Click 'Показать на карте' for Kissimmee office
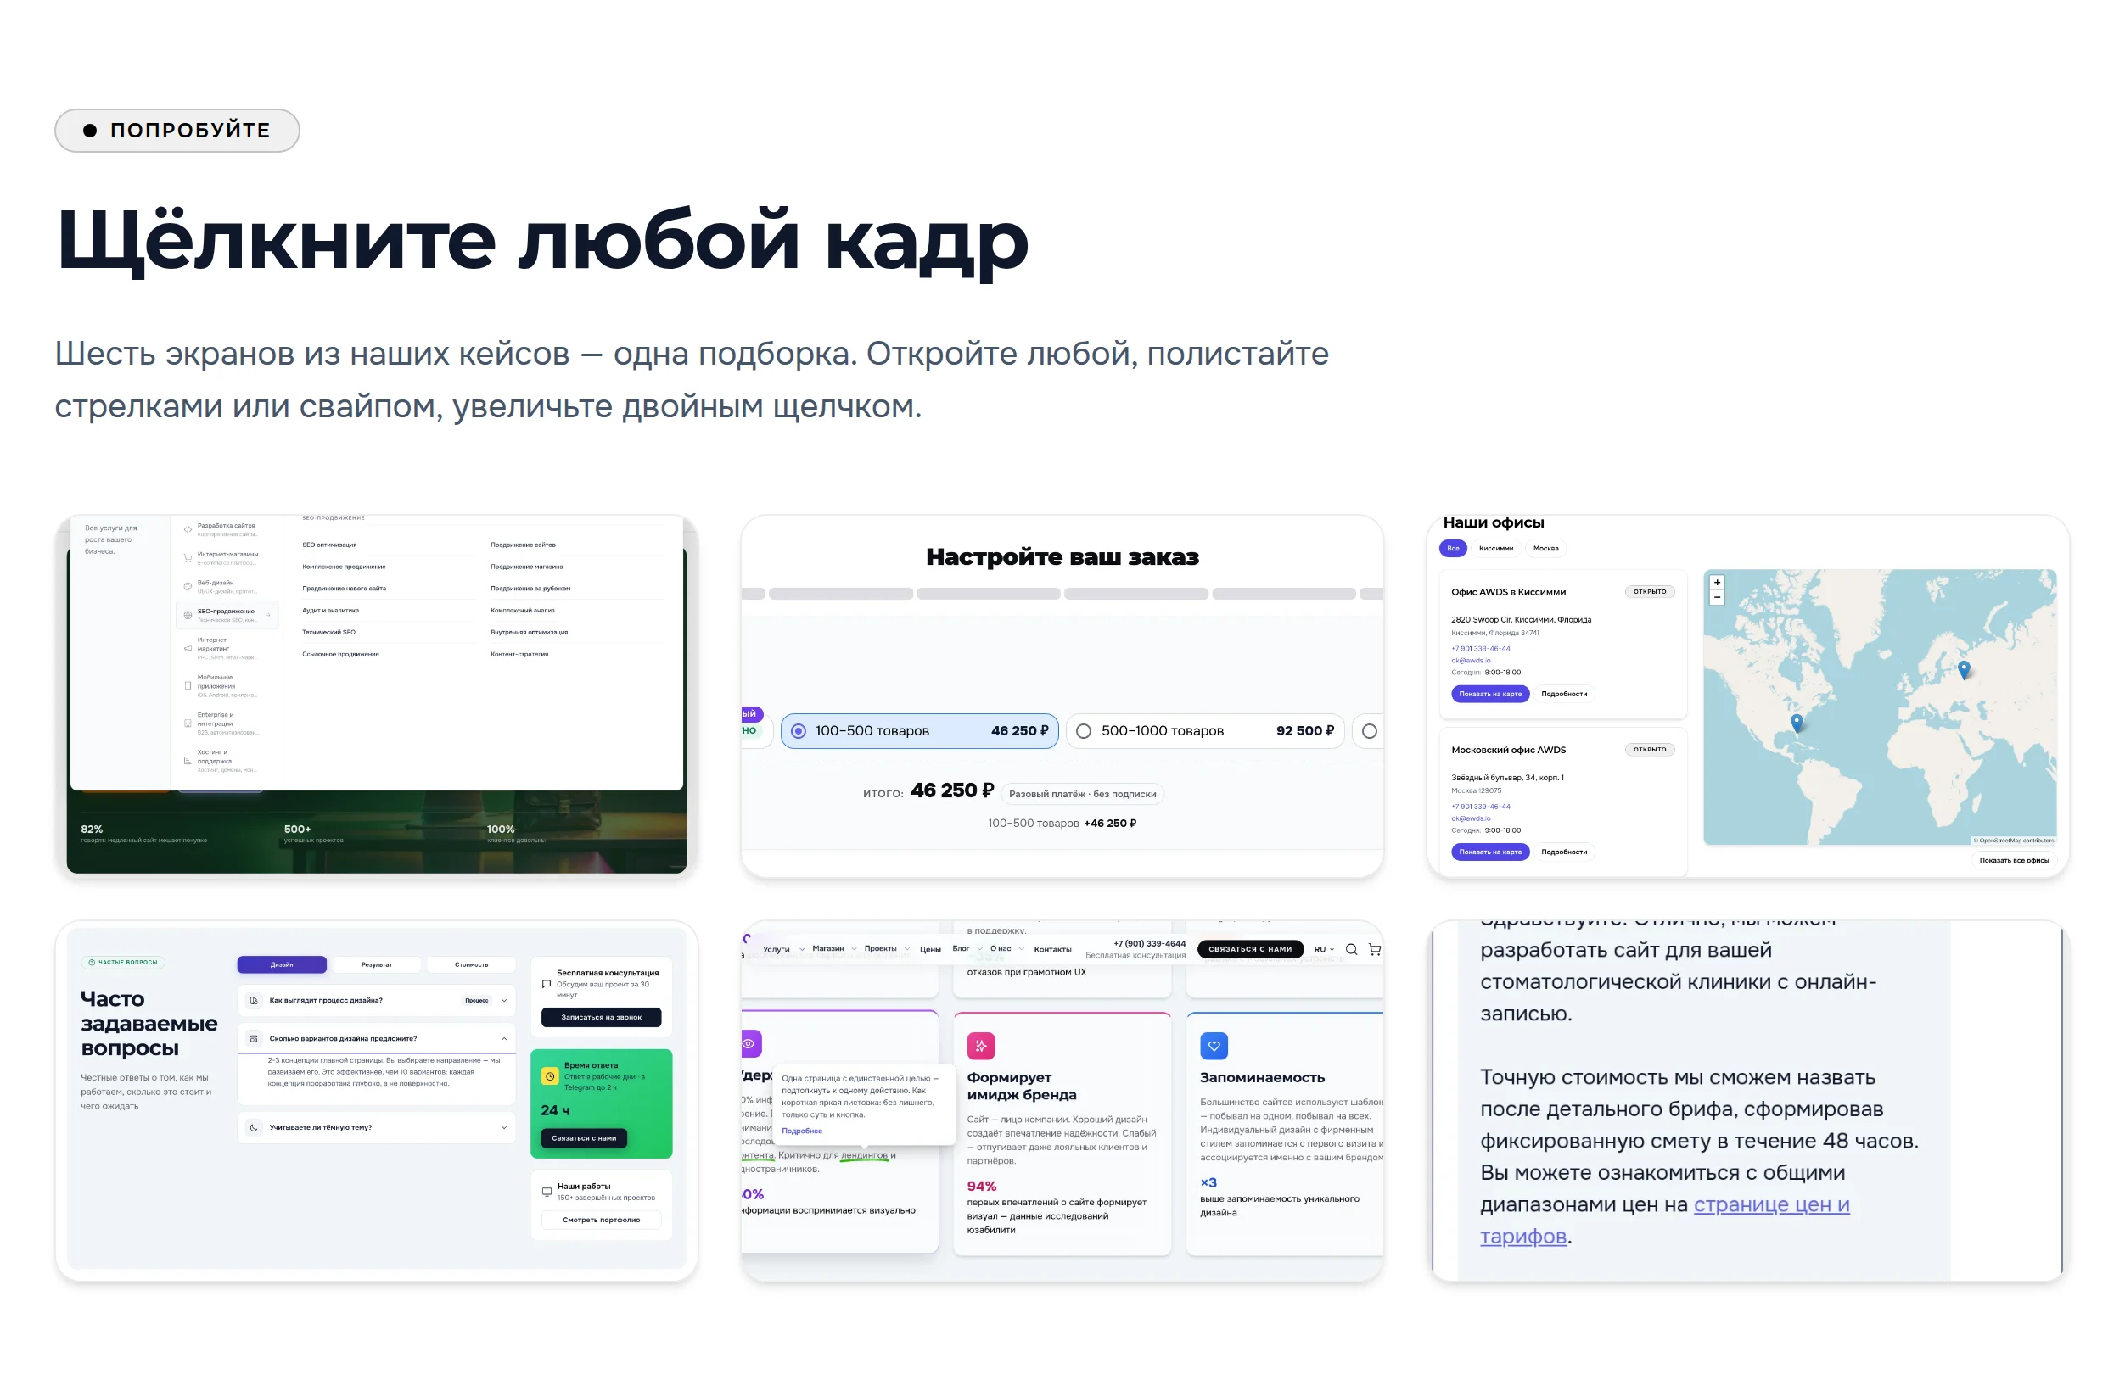The height and width of the screenshot is (1391, 2125). [x=1490, y=693]
